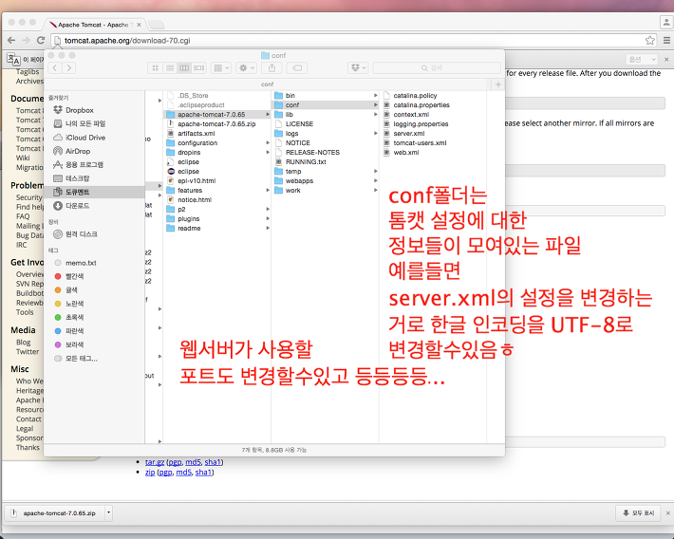Open the Chrome hamburger menu
Screen dimensions: 674x539
tap(666, 41)
